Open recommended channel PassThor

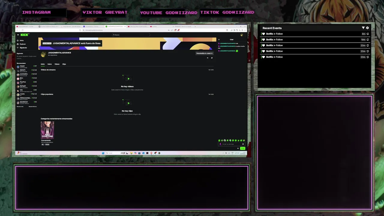pos(26,82)
